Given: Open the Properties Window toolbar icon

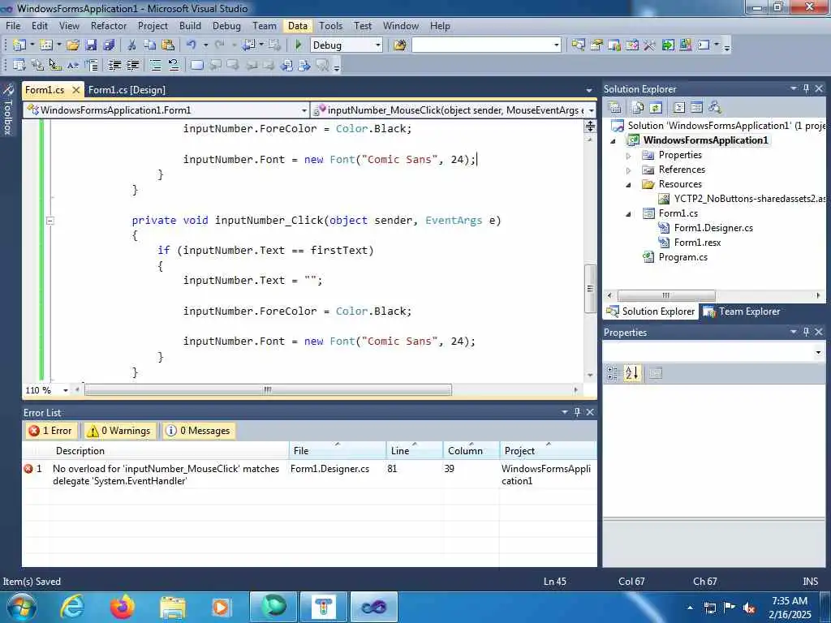Looking at the screenshot, I should point(596,45).
